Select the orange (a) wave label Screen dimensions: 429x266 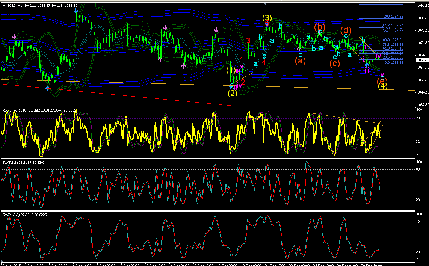[x=300, y=61]
